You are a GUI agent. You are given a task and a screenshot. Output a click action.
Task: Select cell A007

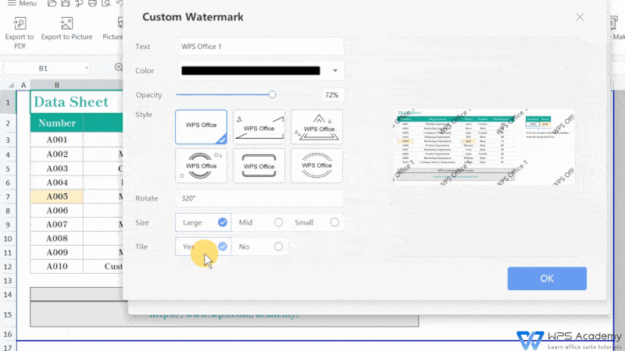pos(57,224)
